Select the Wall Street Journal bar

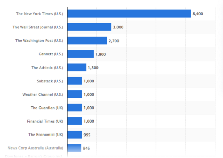pos(89,27)
